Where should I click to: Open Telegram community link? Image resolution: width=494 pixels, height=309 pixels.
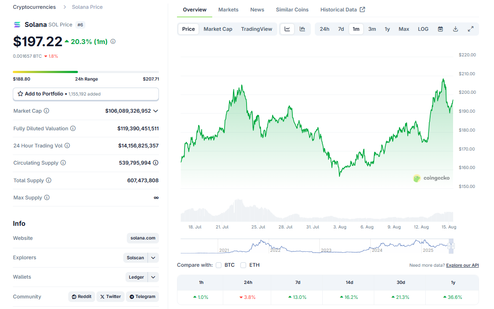[x=142, y=297]
